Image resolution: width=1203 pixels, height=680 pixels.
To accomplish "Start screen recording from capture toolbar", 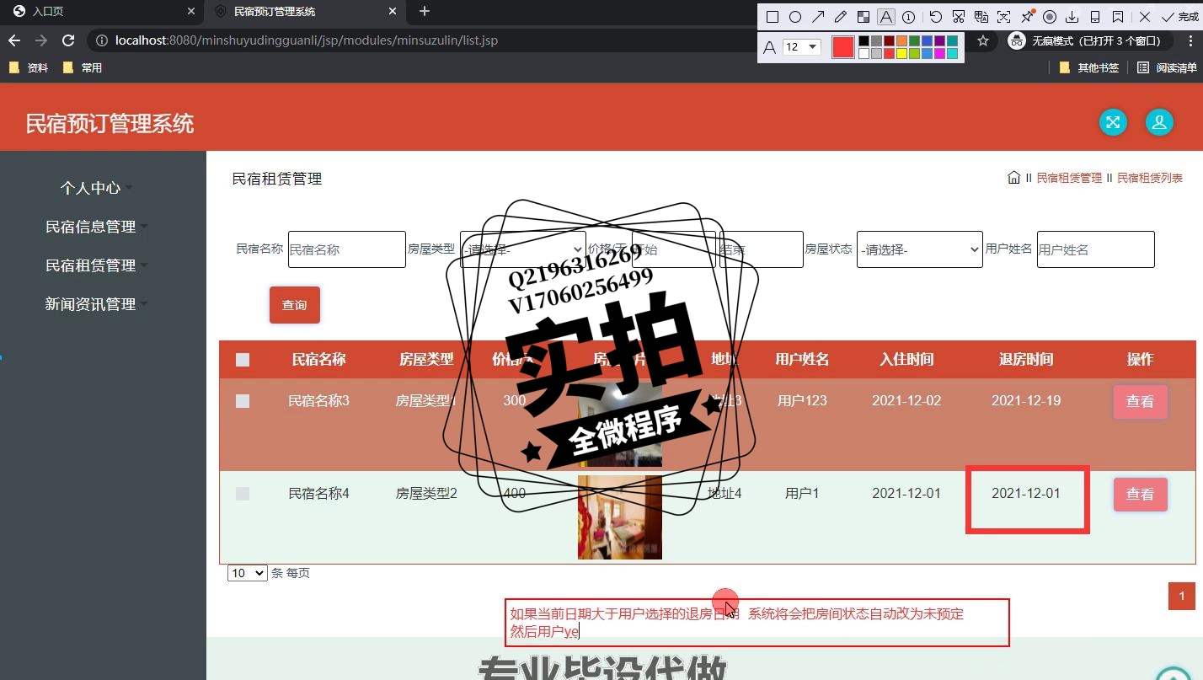I will pos(1050,17).
